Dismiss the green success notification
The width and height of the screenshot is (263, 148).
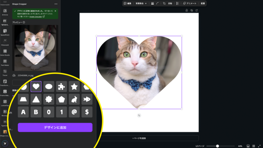[56, 11]
